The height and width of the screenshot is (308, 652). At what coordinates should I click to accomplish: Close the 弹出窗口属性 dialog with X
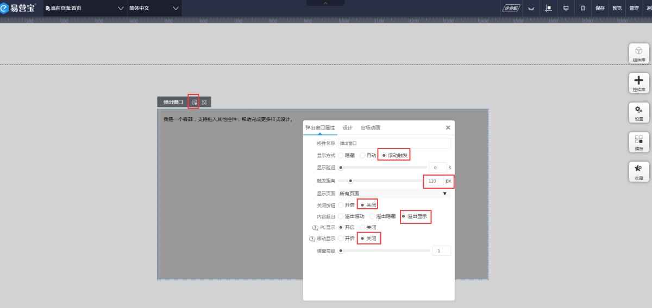coord(448,127)
